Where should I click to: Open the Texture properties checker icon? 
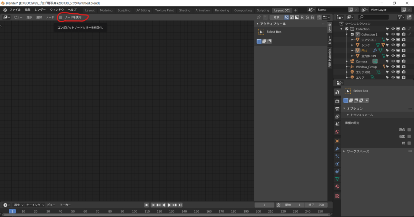pos(337,196)
